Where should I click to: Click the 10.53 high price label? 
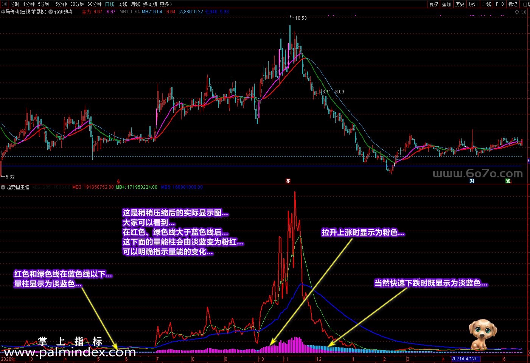click(301, 18)
